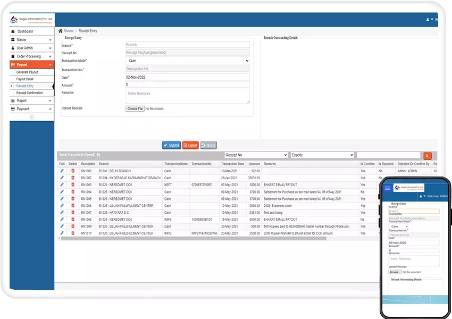Expand the Order Processing sidebar menu

(x=32, y=56)
